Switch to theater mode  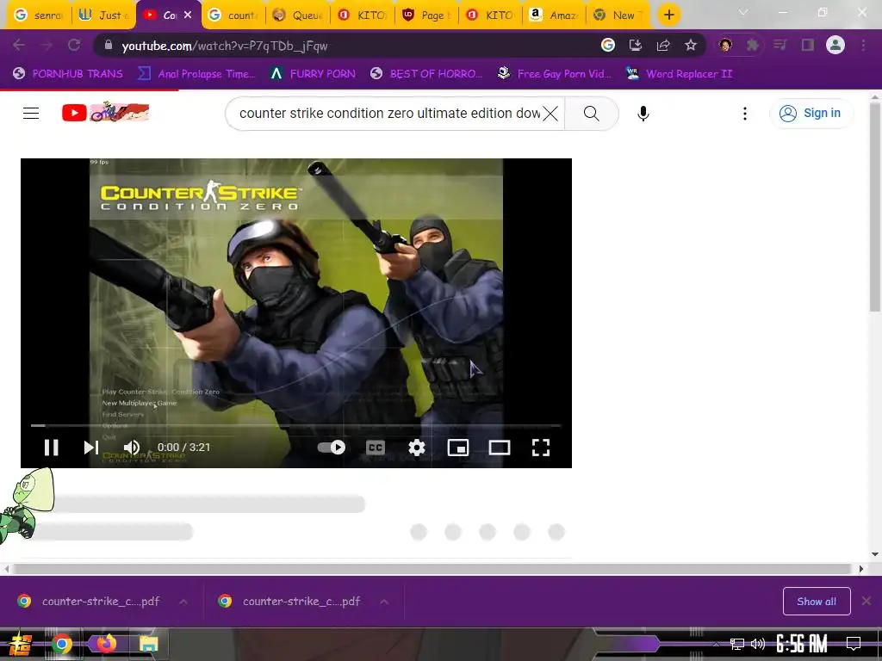(500, 448)
